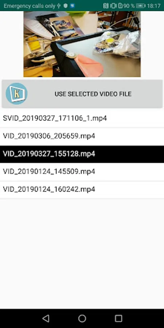Image resolution: width=164 pixels, height=328 pixels.
Task: Select VID_20190124_160242.mp4 video
Action: [x=82, y=189]
